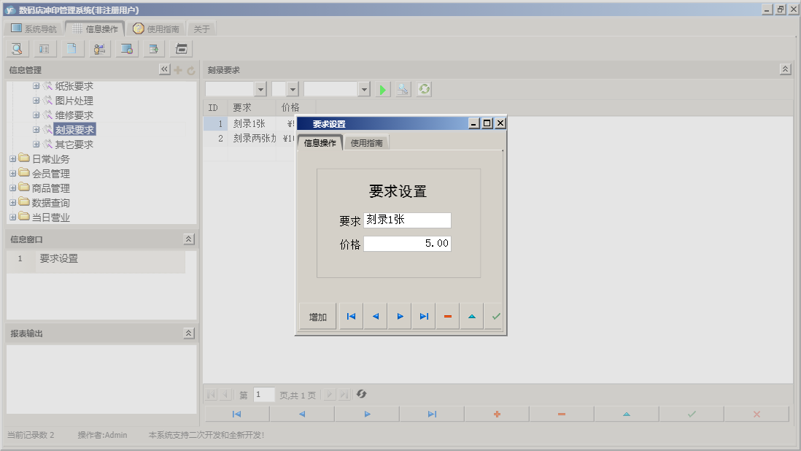Collapse the 信息窗口 panel

[x=188, y=238]
